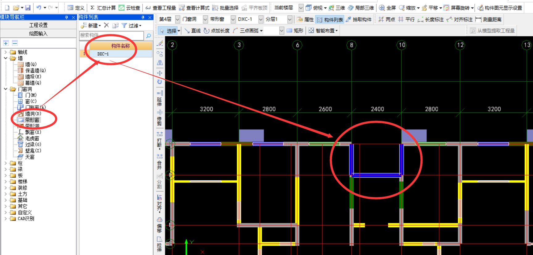Switch to 三维 3D view
The height and width of the screenshot is (255, 533).
pyautogui.click(x=337, y=8)
